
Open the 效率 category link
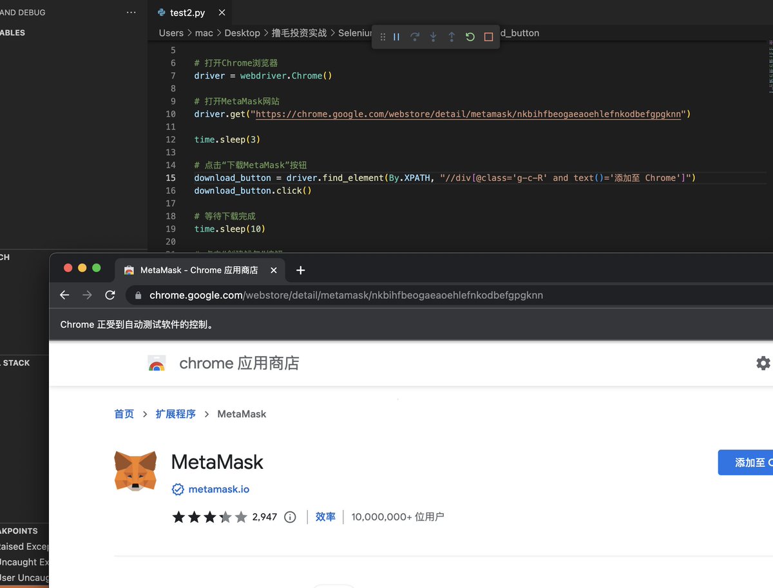(x=325, y=517)
